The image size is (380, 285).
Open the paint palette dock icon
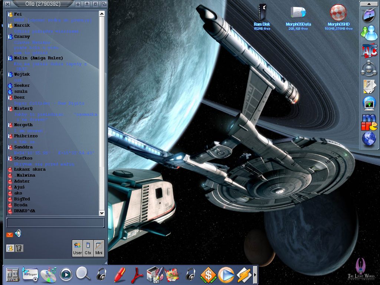[173, 275]
